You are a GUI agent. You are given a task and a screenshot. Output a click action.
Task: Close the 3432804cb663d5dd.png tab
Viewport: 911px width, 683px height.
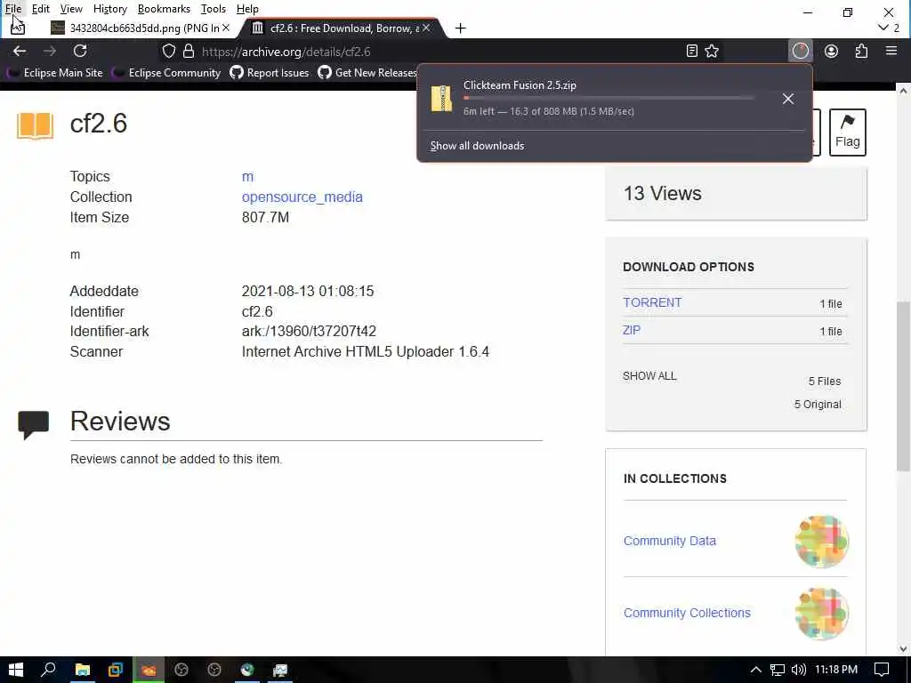click(226, 28)
